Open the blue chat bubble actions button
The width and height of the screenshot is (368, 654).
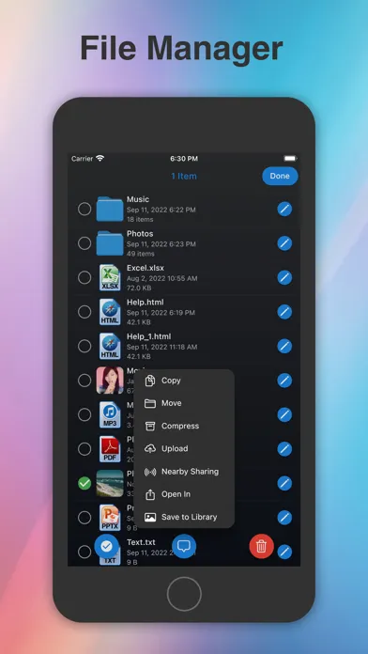pos(184,546)
